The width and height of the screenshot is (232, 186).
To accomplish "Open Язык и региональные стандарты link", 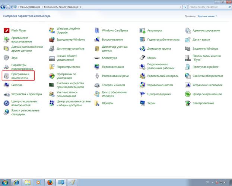I will tap(25, 112).
